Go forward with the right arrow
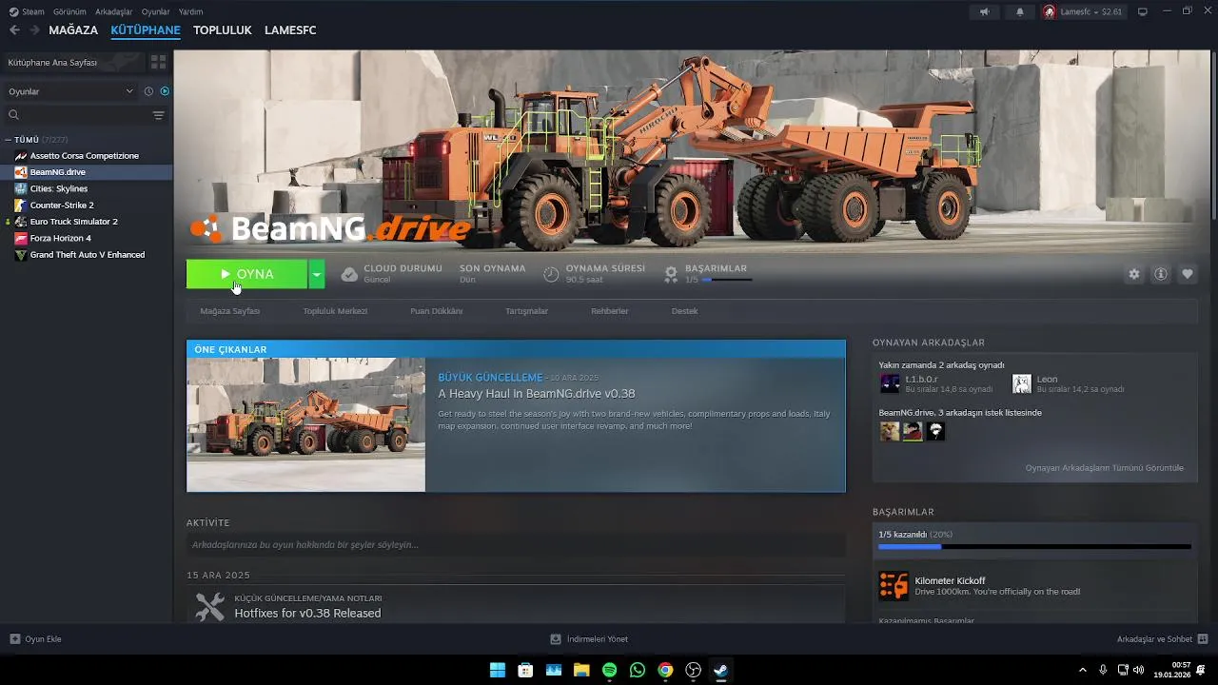 (x=34, y=30)
